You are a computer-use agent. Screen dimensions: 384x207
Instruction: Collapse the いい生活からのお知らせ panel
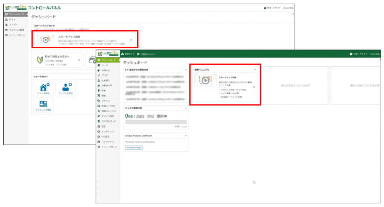click(x=186, y=70)
